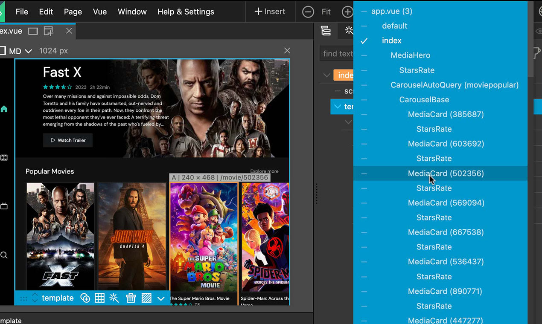Click the search icon in the preview sidebar
The height and width of the screenshot is (324, 542).
click(x=4, y=255)
